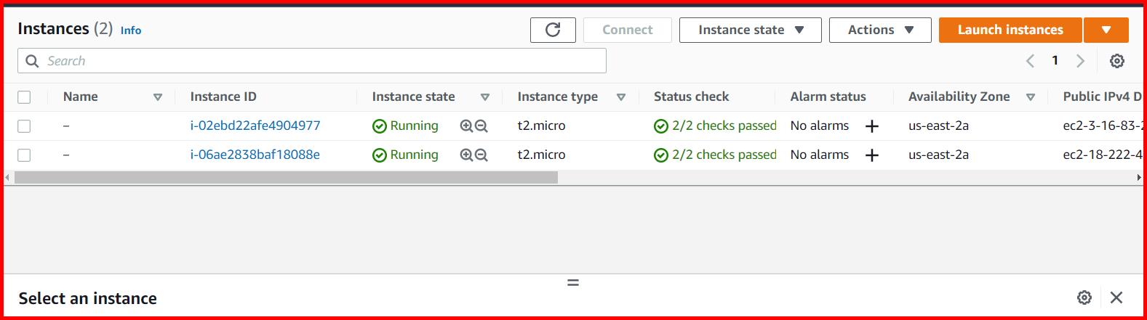
Task: Click Instance ID column header
Action: coord(223,97)
